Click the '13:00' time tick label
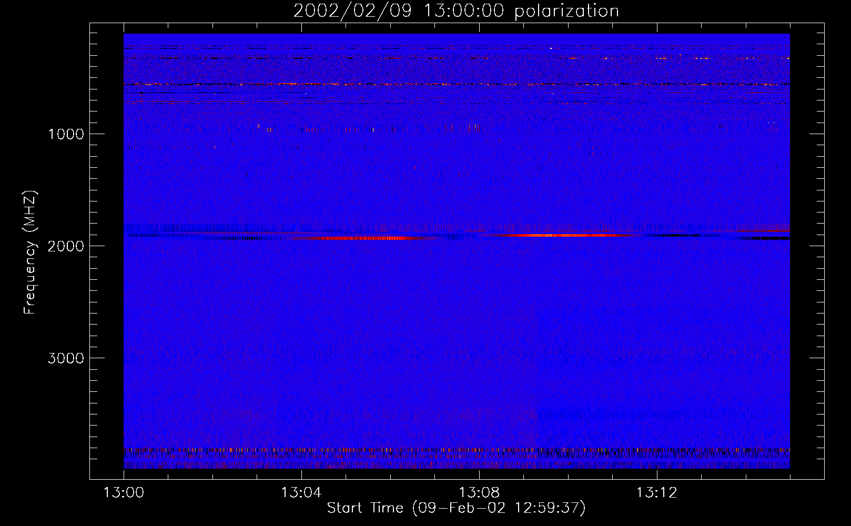 pyautogui.click(x=124, y=493)
